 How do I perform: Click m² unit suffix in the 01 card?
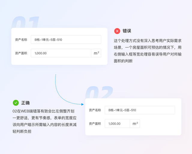click(x=96, y=53)
